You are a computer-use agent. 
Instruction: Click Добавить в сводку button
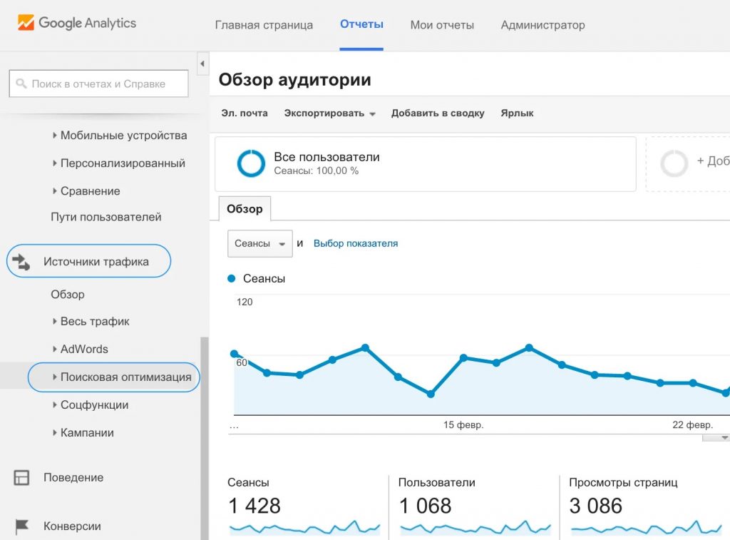click(438, 113)
